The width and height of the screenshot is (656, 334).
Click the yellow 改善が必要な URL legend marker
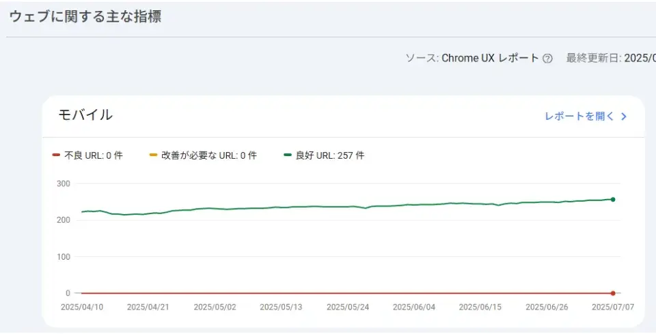pos(153,155)
